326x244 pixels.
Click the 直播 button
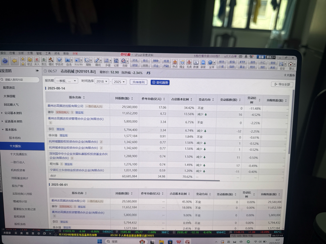[x=261, y=57]
